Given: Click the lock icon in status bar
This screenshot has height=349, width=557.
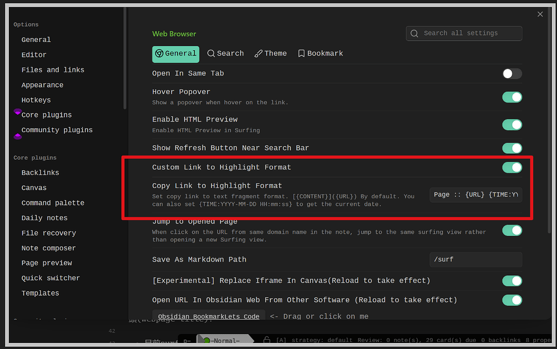Looking at the screenshot, I should [x=267, y=340].
